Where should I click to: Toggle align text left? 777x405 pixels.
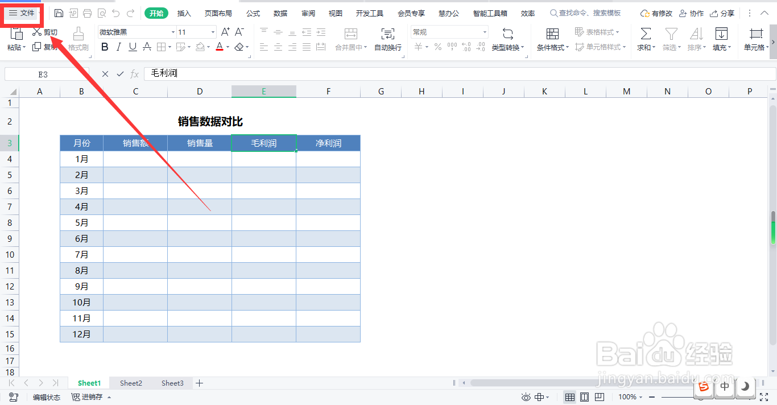click(x=264, y=47)
